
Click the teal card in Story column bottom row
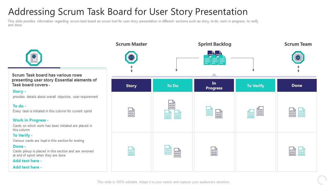[131, 151]
